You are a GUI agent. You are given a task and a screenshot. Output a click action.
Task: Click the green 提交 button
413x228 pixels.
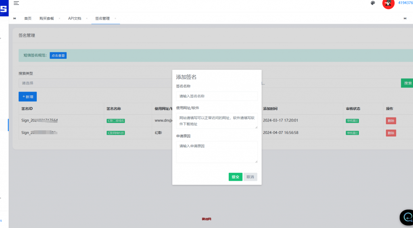coord(236,177)
